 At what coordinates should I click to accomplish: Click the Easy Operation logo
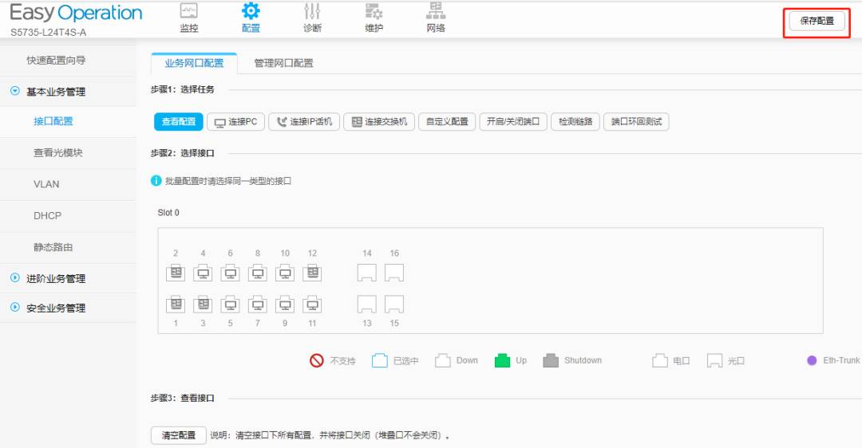pyautogui.click(x=76, y=12)
